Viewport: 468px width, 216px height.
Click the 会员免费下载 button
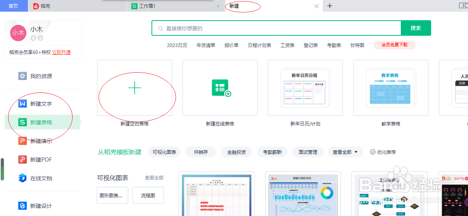[395, 45]
